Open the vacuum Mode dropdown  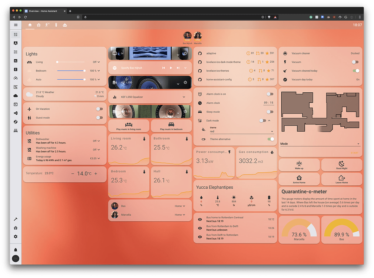(320, 144)
